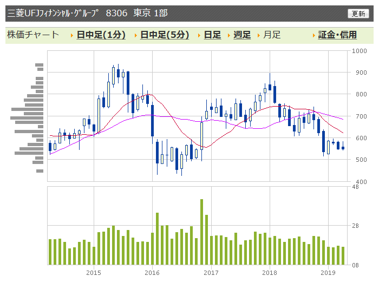Image resolution: width=379 pixels, height=289 pixels.
Task: Click the 更新 refresh button
Action: click(x=358, y=14)
